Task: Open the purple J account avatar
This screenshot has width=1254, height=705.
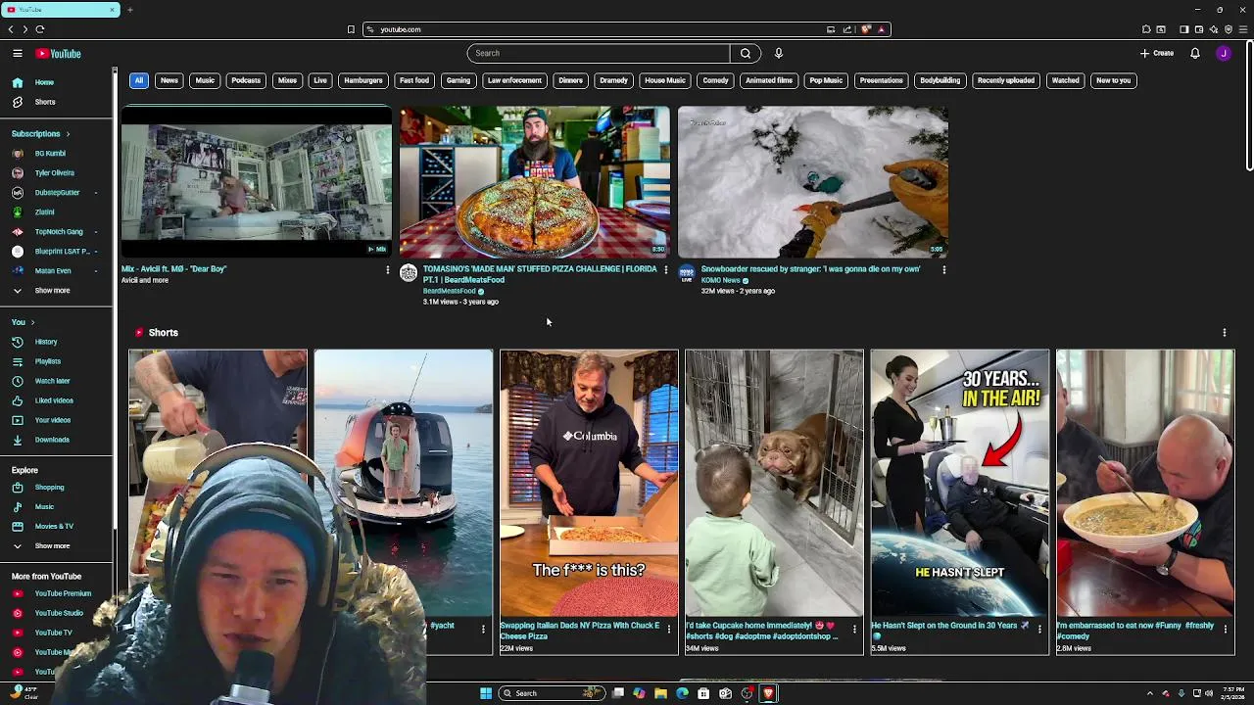Action: [1224, 53]
